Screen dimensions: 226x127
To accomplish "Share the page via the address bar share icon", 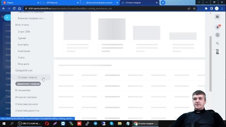I will tap(189, 8).
